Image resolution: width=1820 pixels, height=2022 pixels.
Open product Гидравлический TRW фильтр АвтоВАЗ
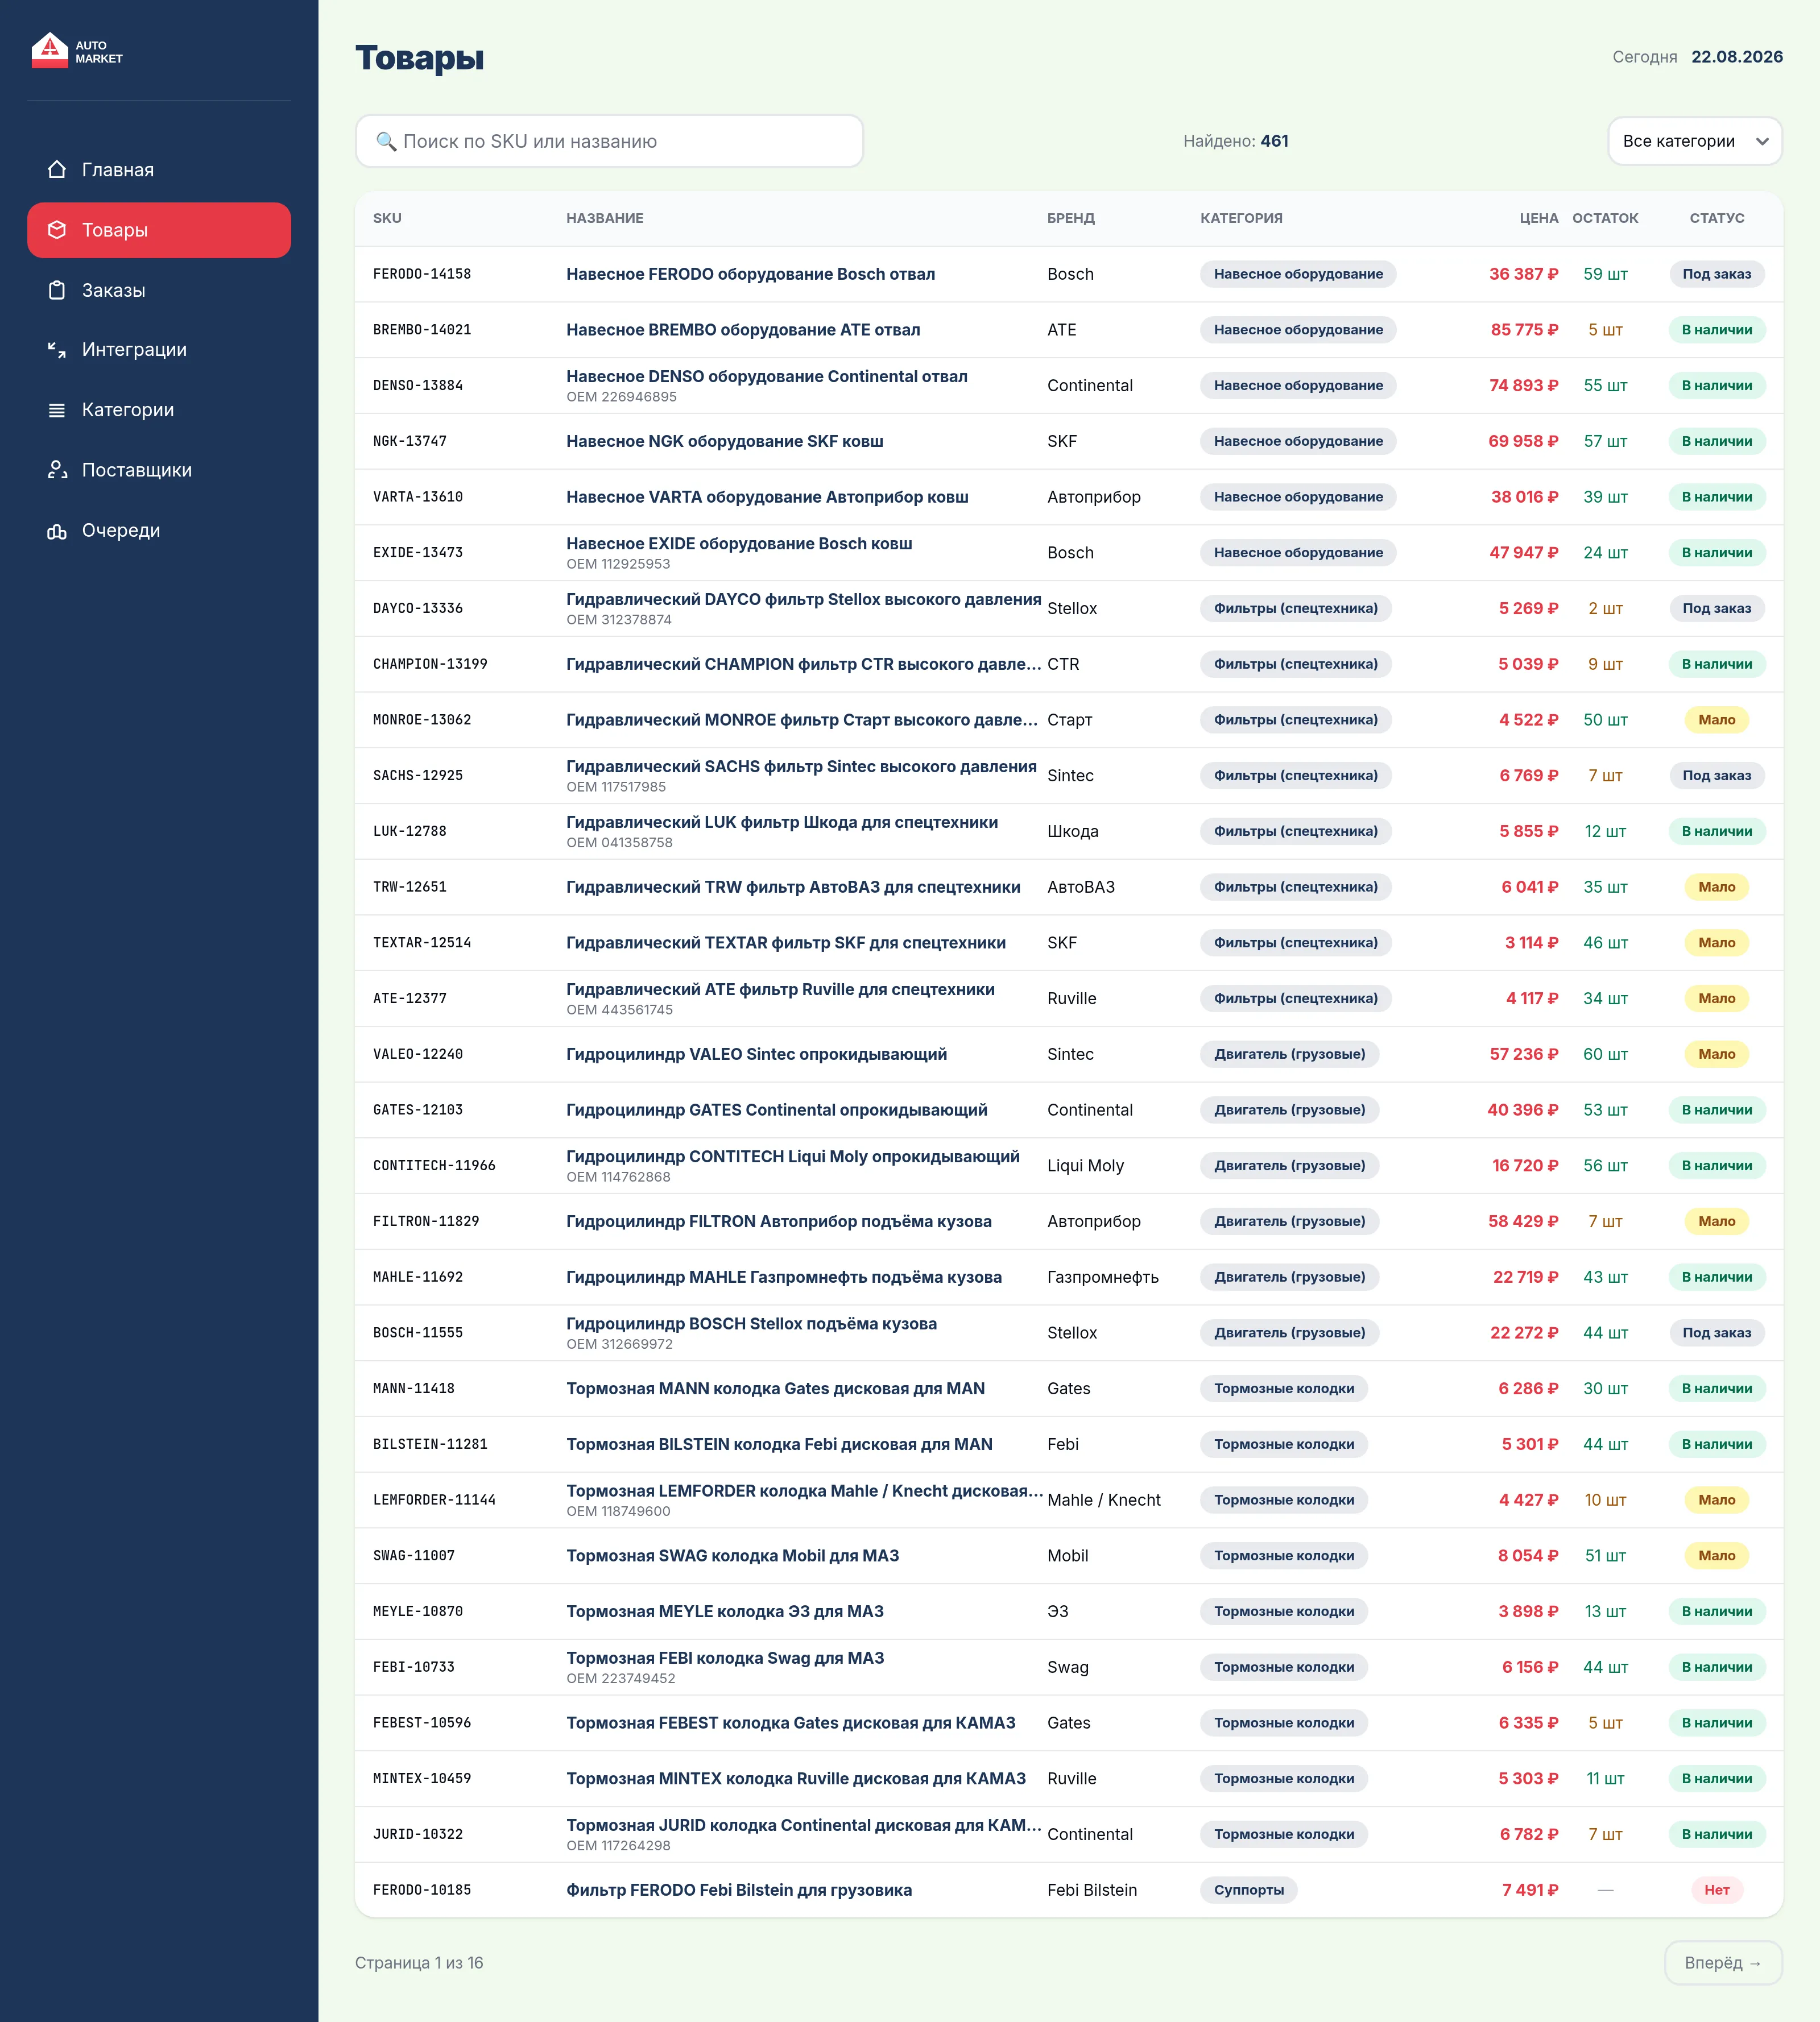(x=793, y=888)
